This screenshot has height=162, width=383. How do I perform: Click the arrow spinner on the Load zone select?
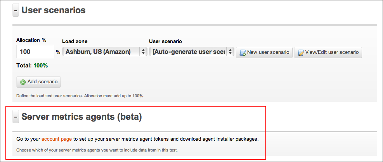coord(143,52)
